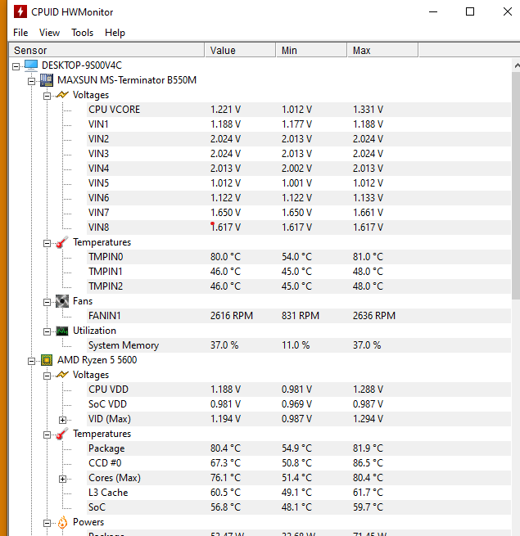Select the FANIN1 fan row
The image size is (520, 536).
[x=299, y=316]
